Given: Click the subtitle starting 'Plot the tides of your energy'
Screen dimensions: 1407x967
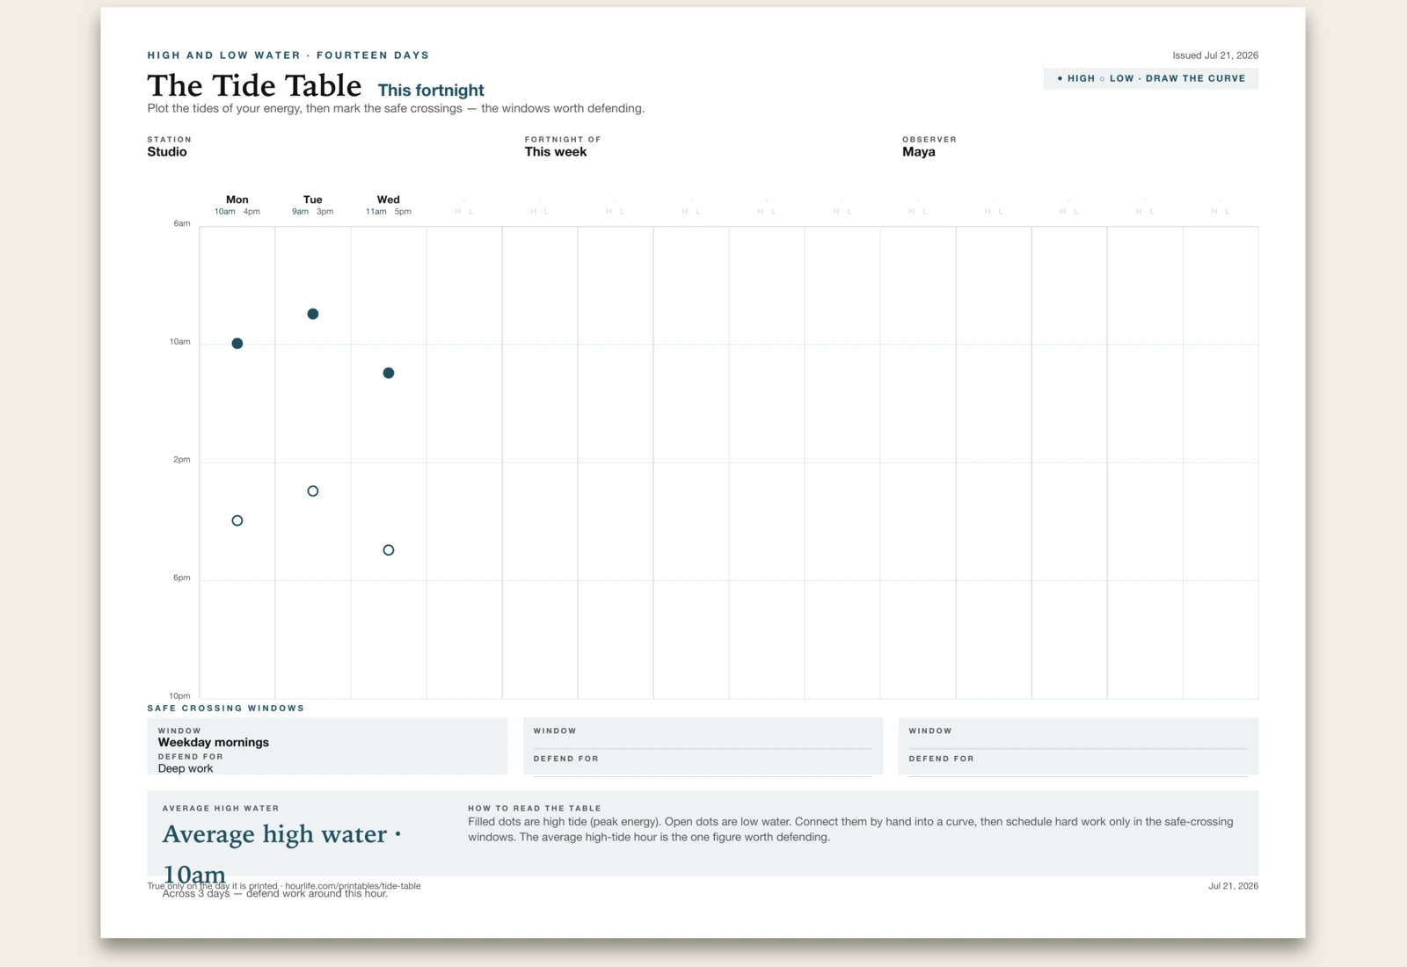Looking at the screenshot, I should point(396,109).
